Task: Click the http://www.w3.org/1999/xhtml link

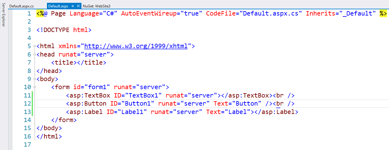Action: 136,46
